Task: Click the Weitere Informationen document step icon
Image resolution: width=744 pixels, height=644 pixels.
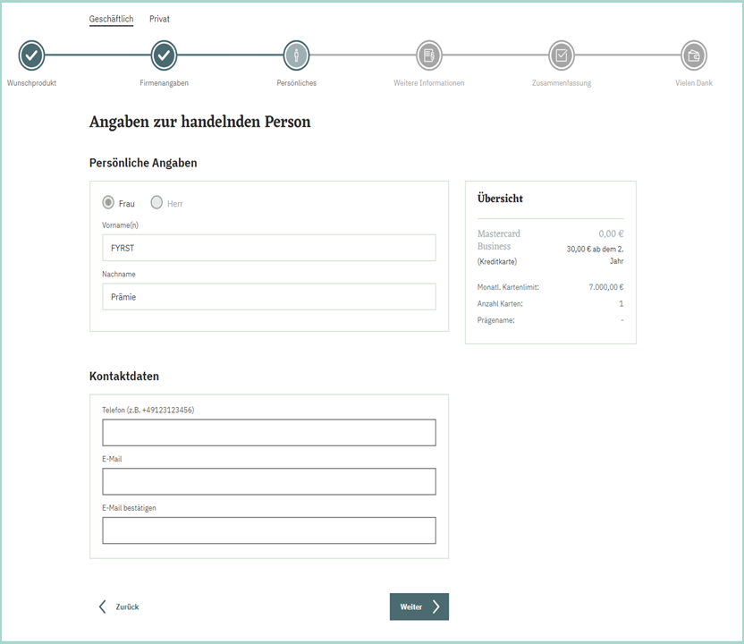Action: pyautogui.click(x=429, y=55)
